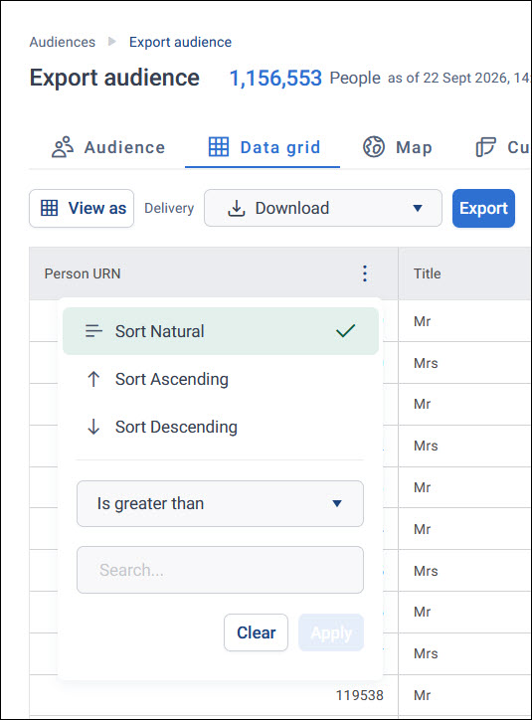Go to Audiences breadcrumb link

click(x=63, y=42)
